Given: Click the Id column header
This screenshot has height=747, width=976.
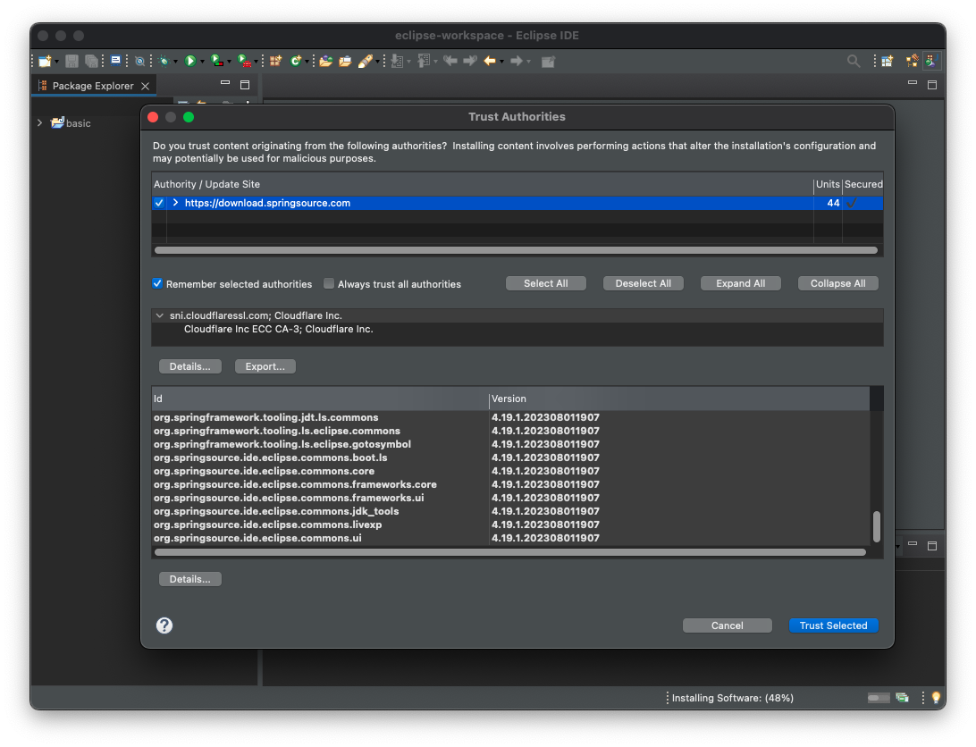Looking at the screenshot, I should point(320,399).
